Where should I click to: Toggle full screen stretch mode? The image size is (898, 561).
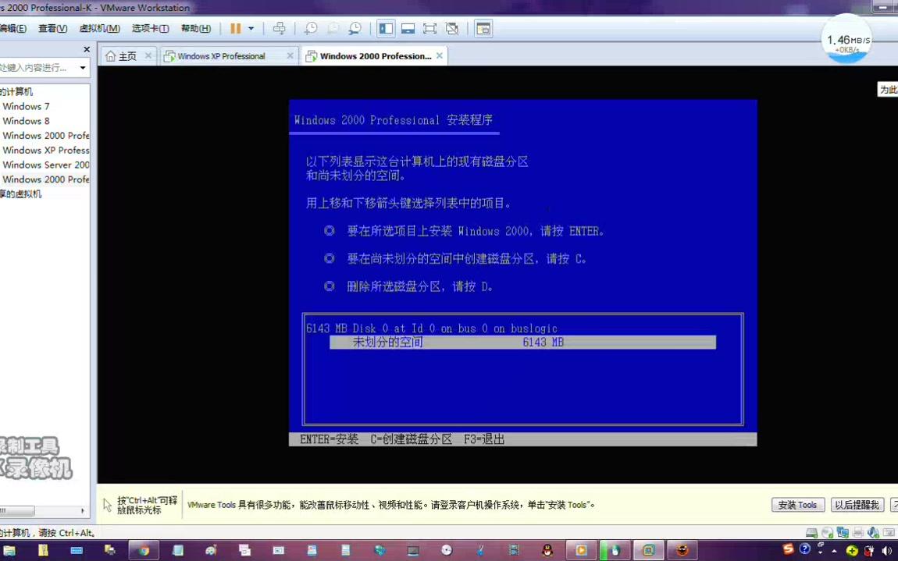click(429, 28)
